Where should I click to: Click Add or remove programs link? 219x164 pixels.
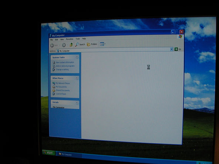(x=65, y=66)
